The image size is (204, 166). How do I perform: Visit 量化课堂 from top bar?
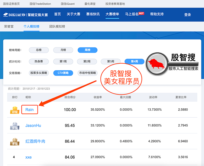90,4
